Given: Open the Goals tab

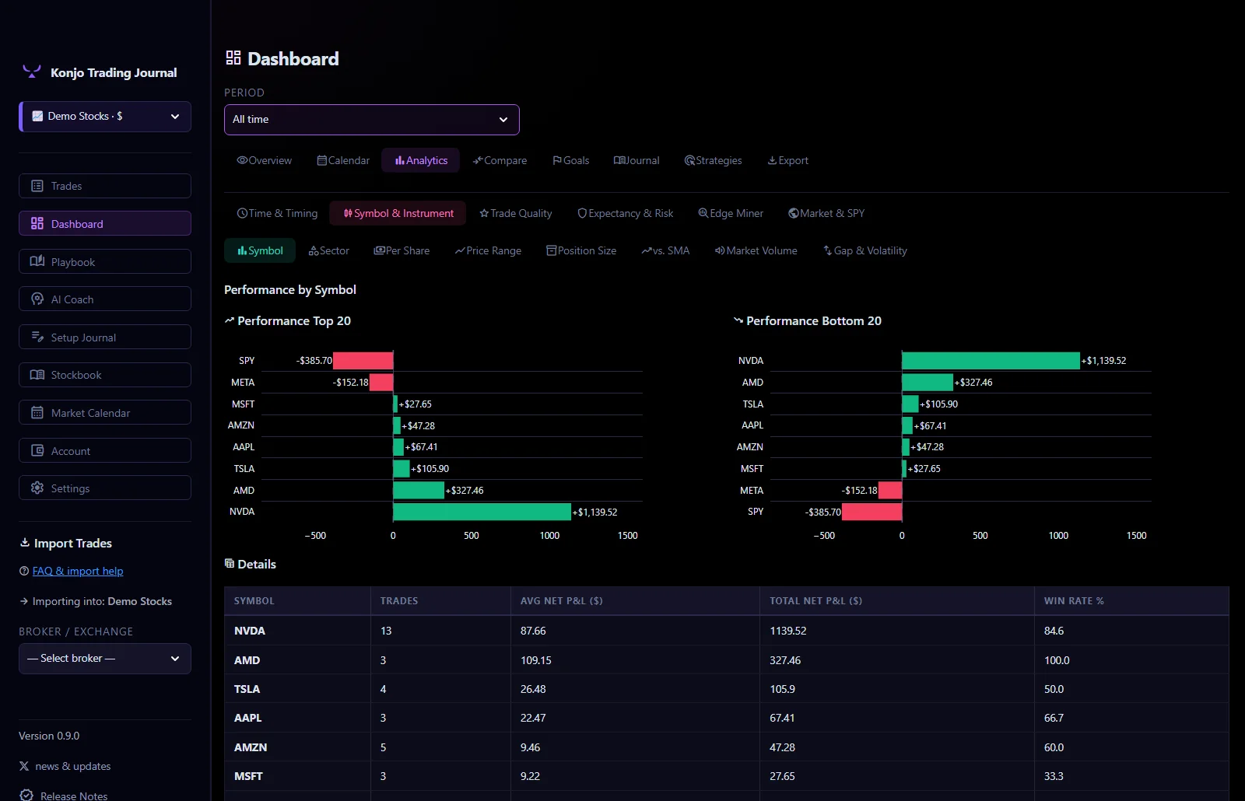Looking at the screenshot, I should [x=571, y=160].
